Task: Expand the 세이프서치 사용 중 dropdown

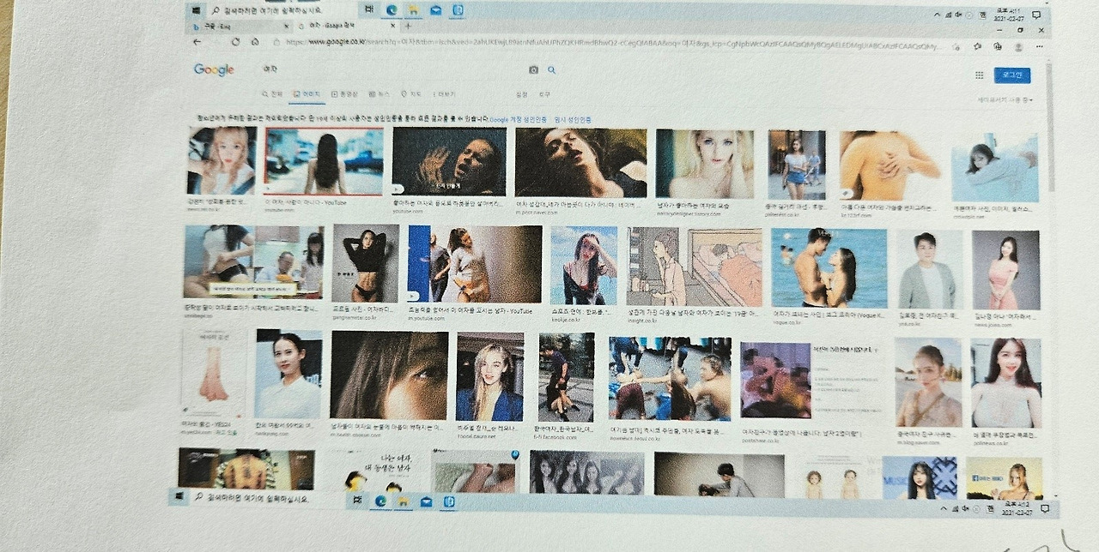Action: point(1005,100)
